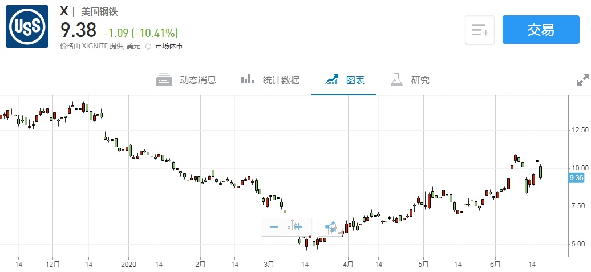
Task: Expand chart to fullscreen
Action: click(x=582, y=80)
